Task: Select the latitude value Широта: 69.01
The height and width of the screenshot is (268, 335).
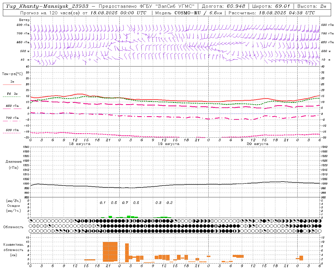Action: coord(271,6)
